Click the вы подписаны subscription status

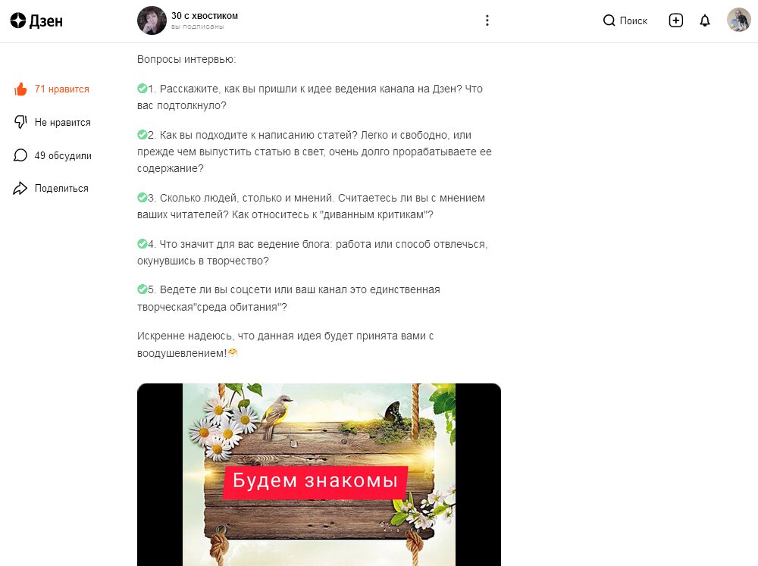[198, 27]
